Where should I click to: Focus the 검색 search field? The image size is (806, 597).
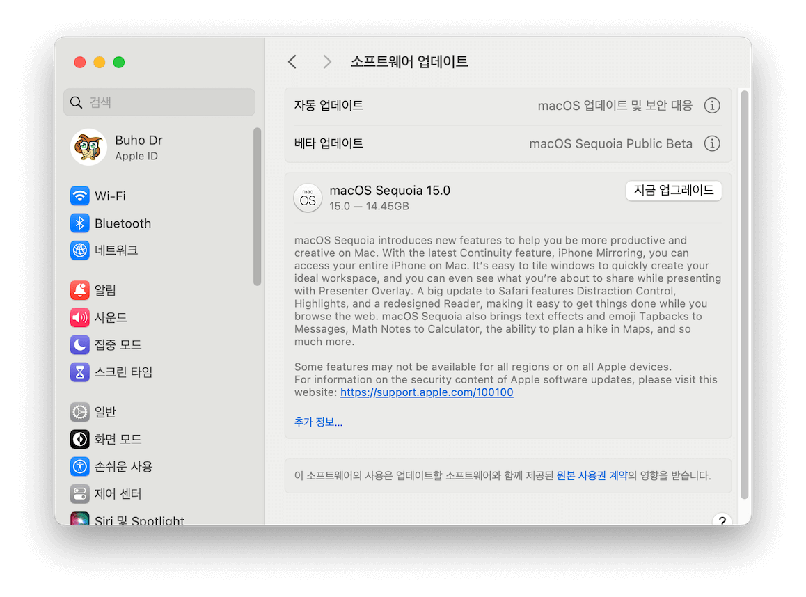159,102
